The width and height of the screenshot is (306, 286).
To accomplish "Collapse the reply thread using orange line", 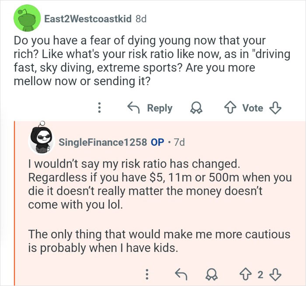I will 15,201.
